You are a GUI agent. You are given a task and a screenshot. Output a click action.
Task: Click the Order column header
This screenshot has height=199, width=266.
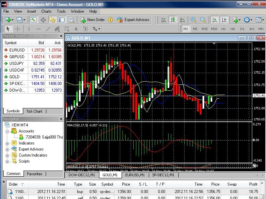(x=17, y=184)
